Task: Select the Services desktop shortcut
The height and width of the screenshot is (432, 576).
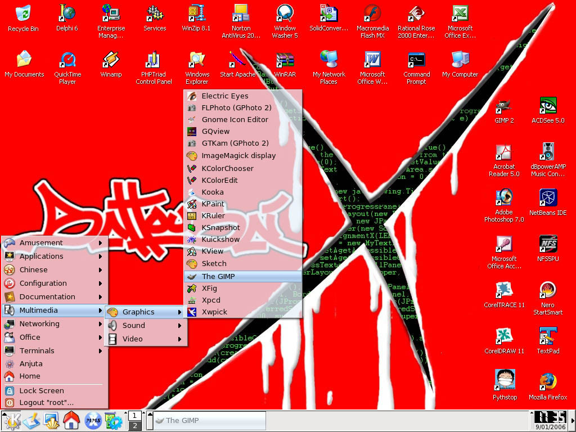Action: (155, 19)
